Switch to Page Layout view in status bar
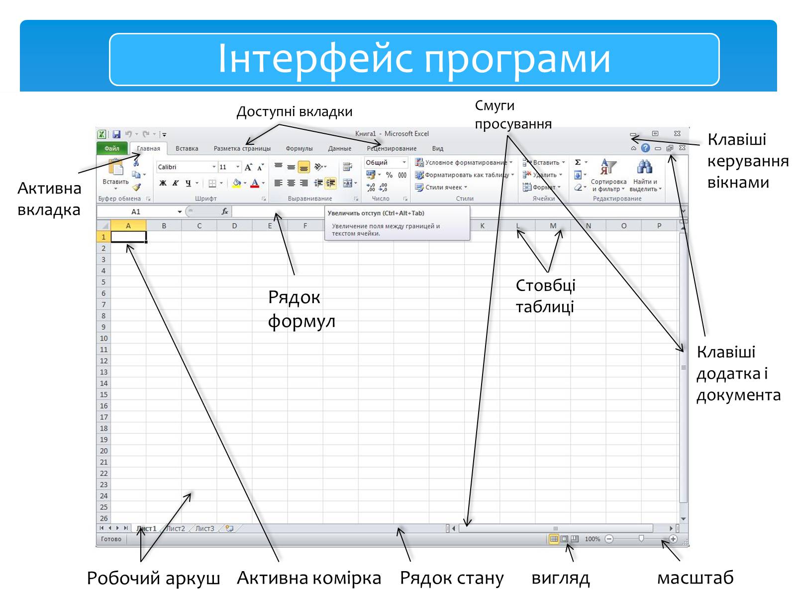The height and width of the screenshot is (597, 796). coord(564,539)
